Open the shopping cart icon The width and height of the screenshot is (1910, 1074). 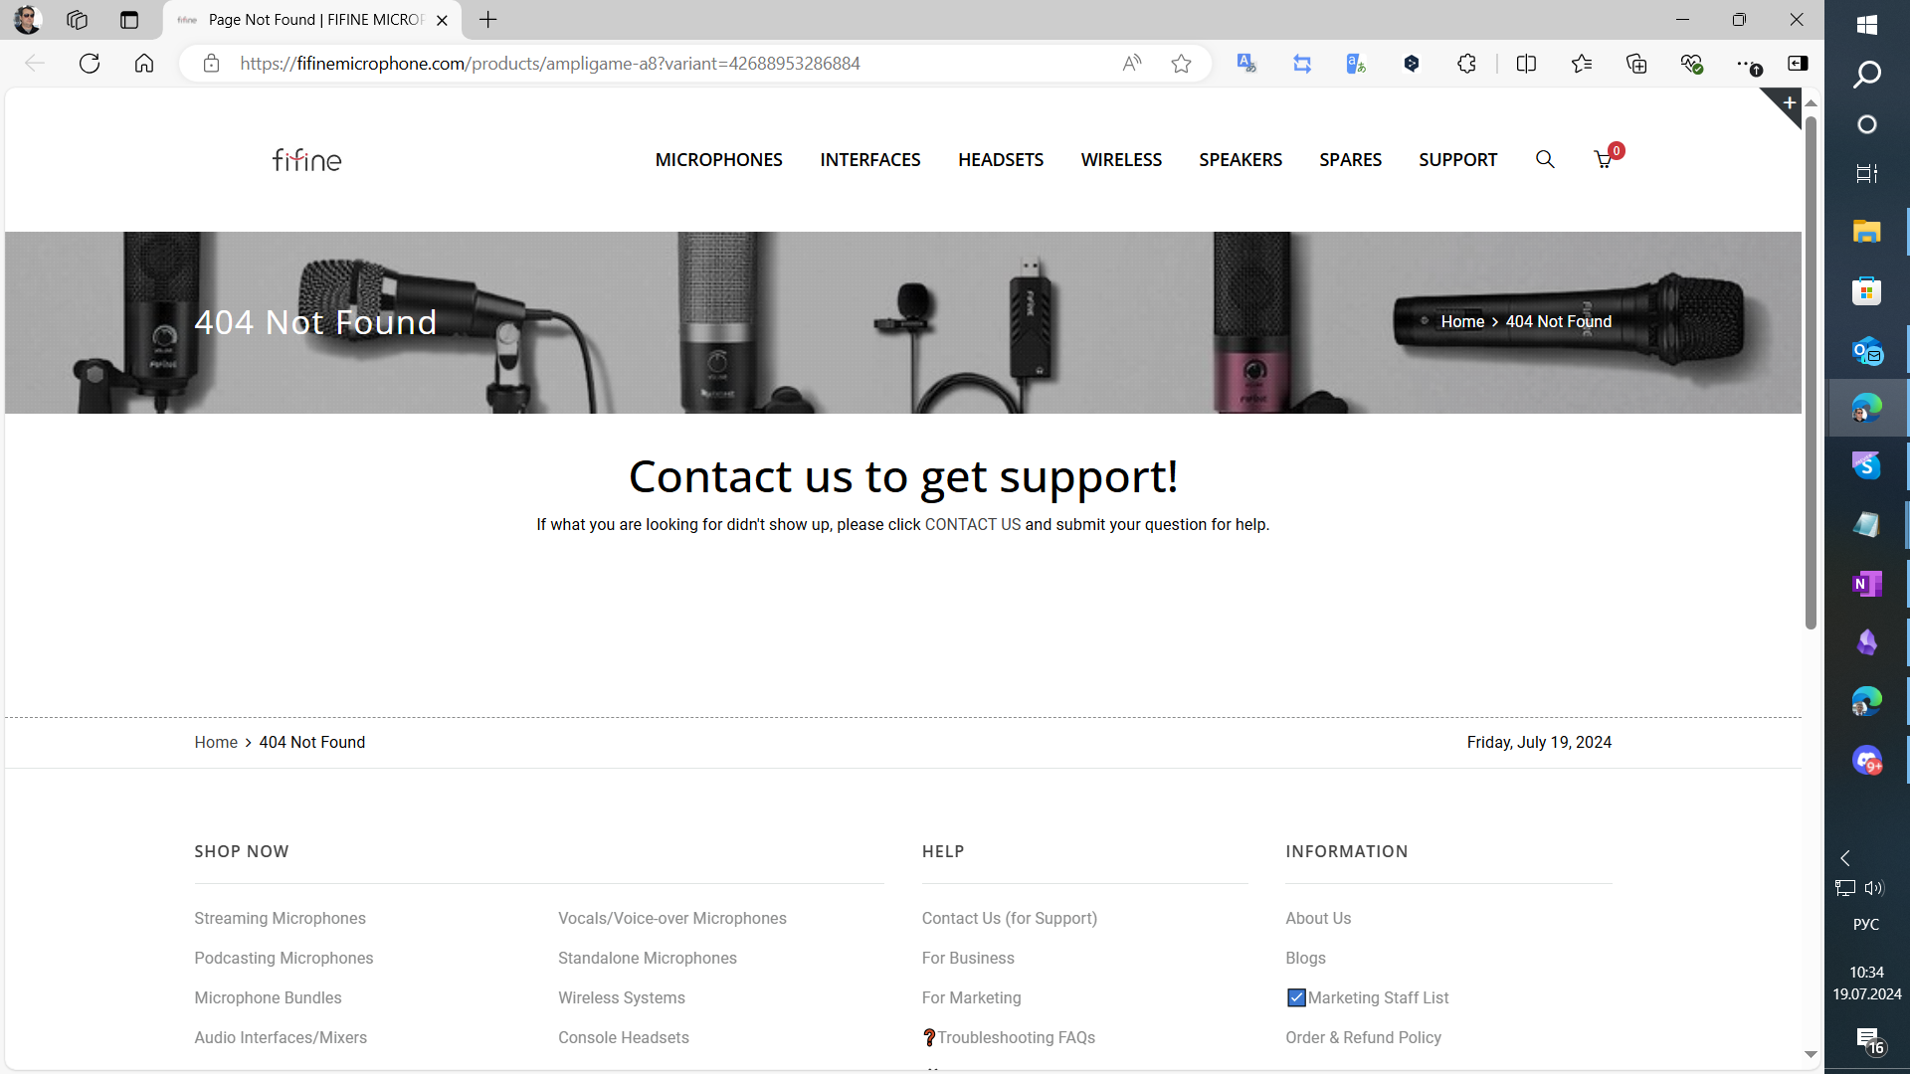[1604, 159]
